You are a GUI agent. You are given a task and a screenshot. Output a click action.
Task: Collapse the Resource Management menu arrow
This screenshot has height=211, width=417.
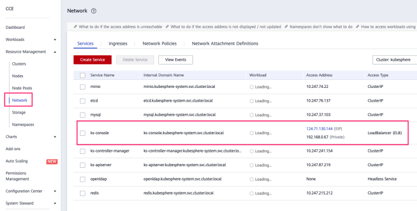pyautogui.click(x=55, y=52)
